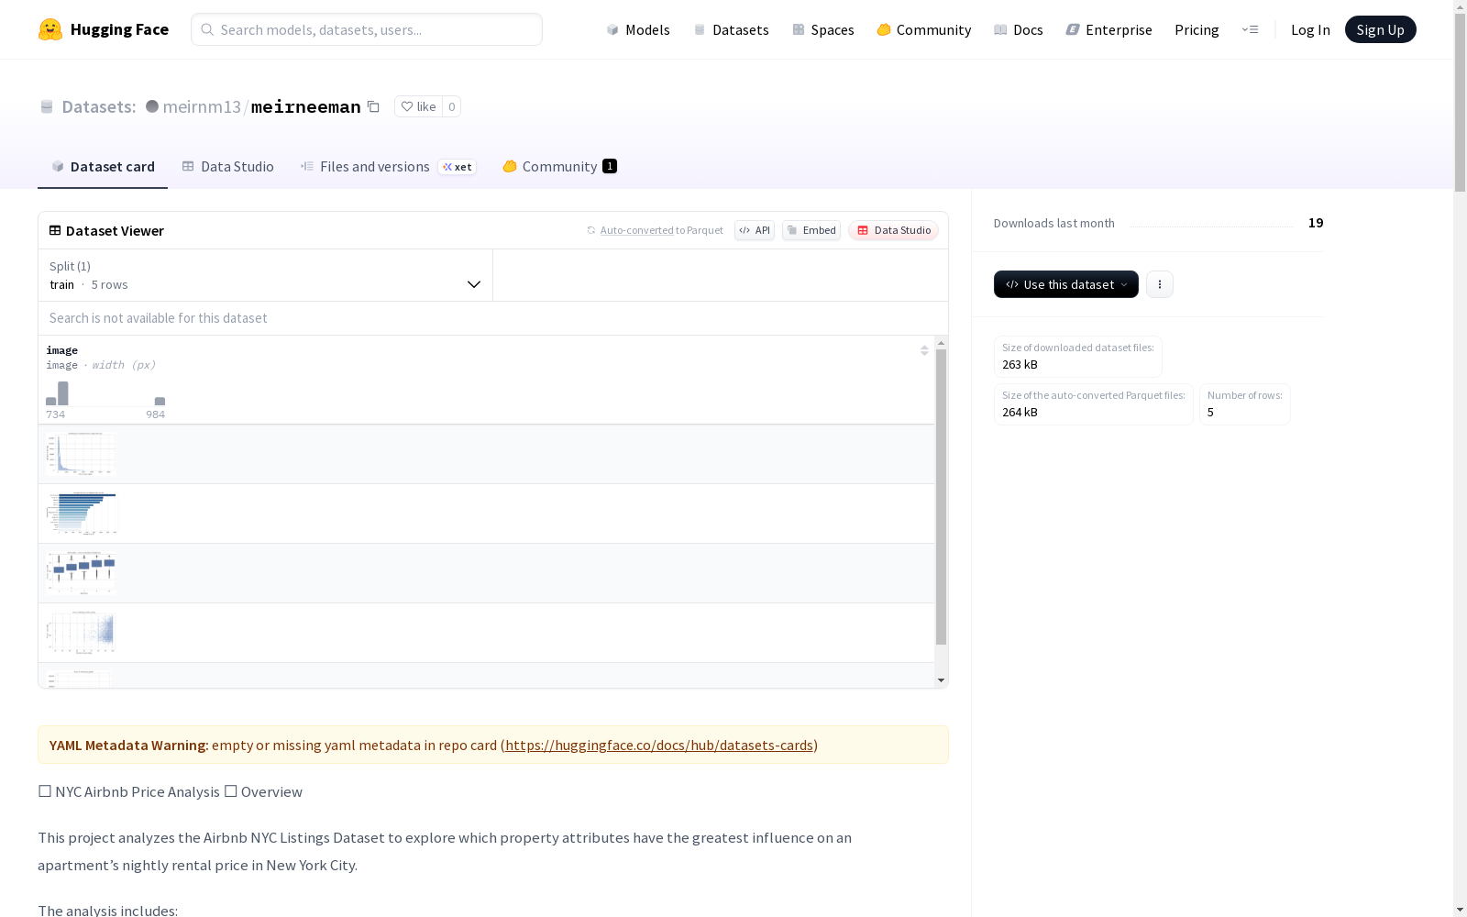This screenshot has height=917, width=1467.
Task: Open the more navigation menu icon
Action: (1250, 29)
